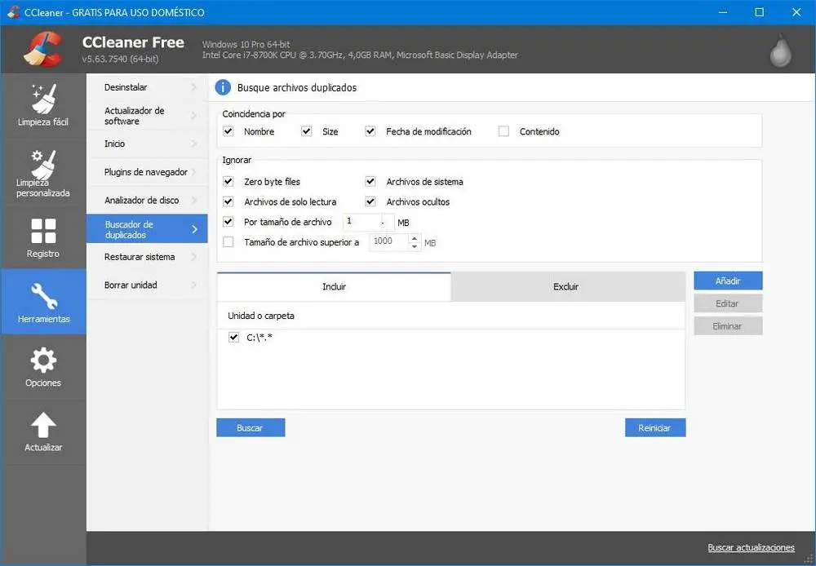The height and width of the screenshot is (566, 816).
Task: Click the Buscar actualizaciones link
Action: tap(751, 547)
